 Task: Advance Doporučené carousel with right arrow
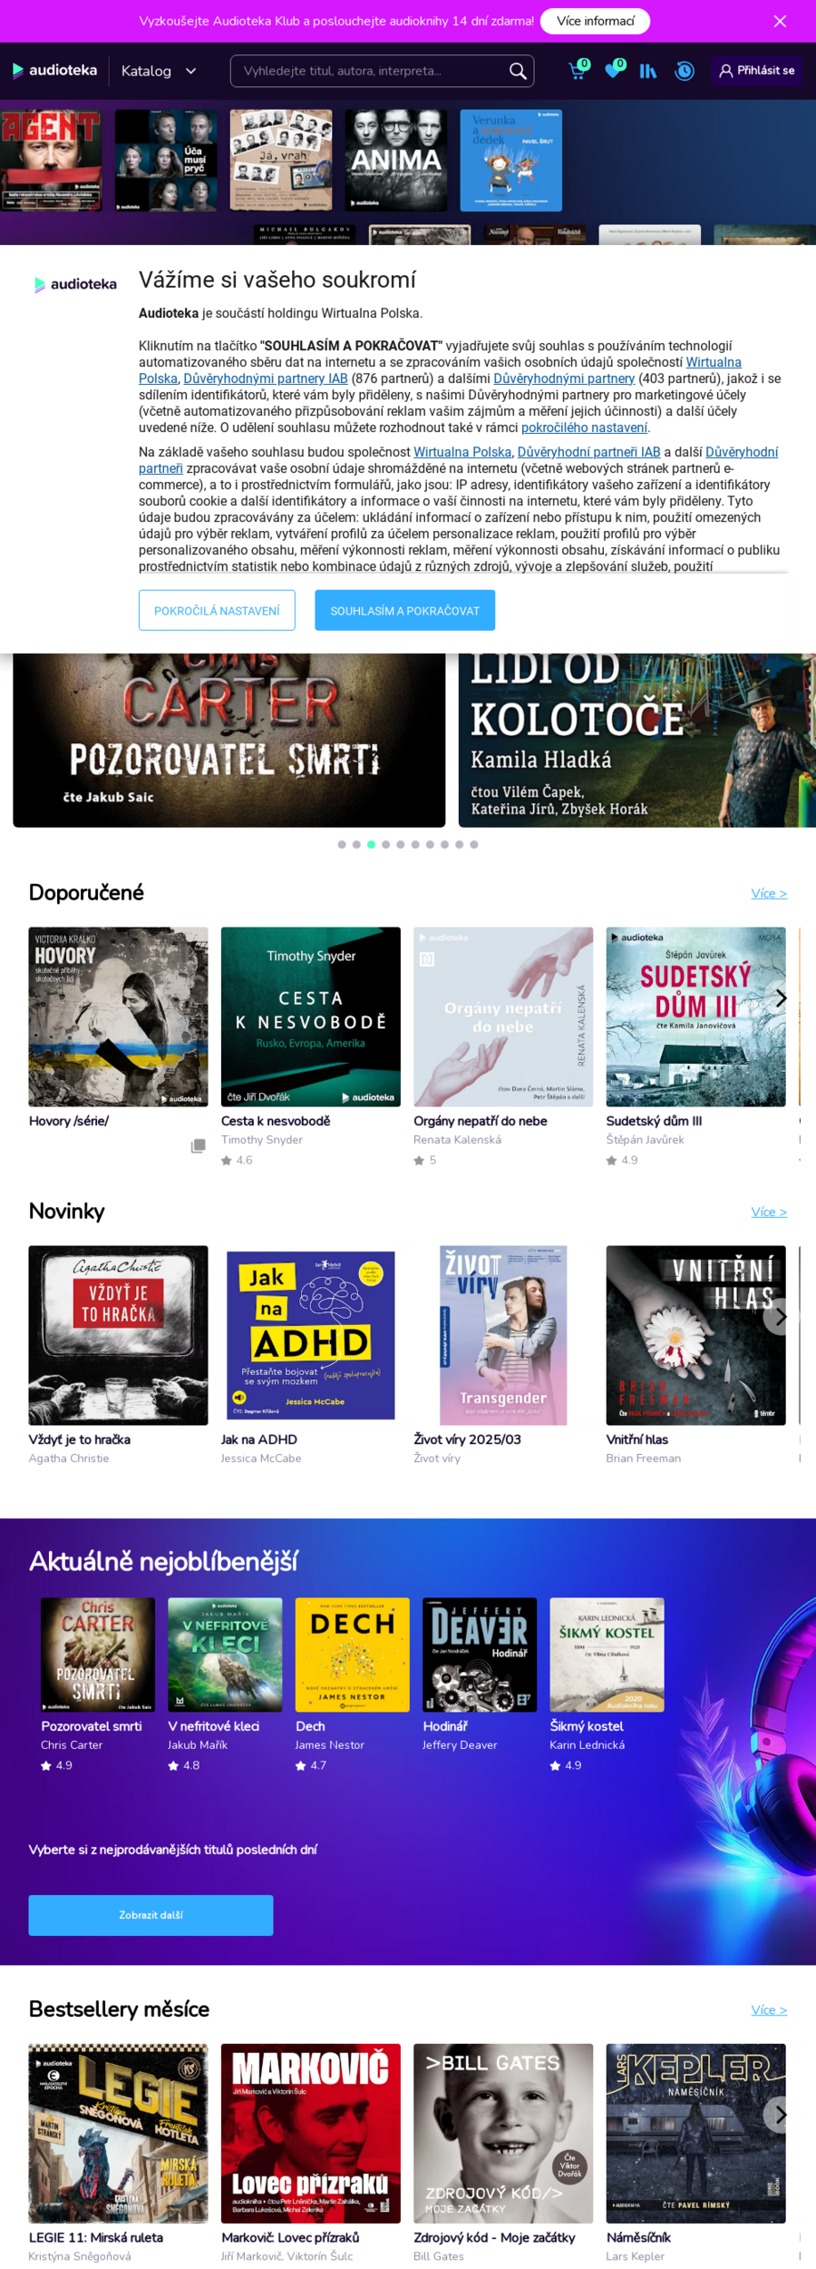click(x=780, y=998)
